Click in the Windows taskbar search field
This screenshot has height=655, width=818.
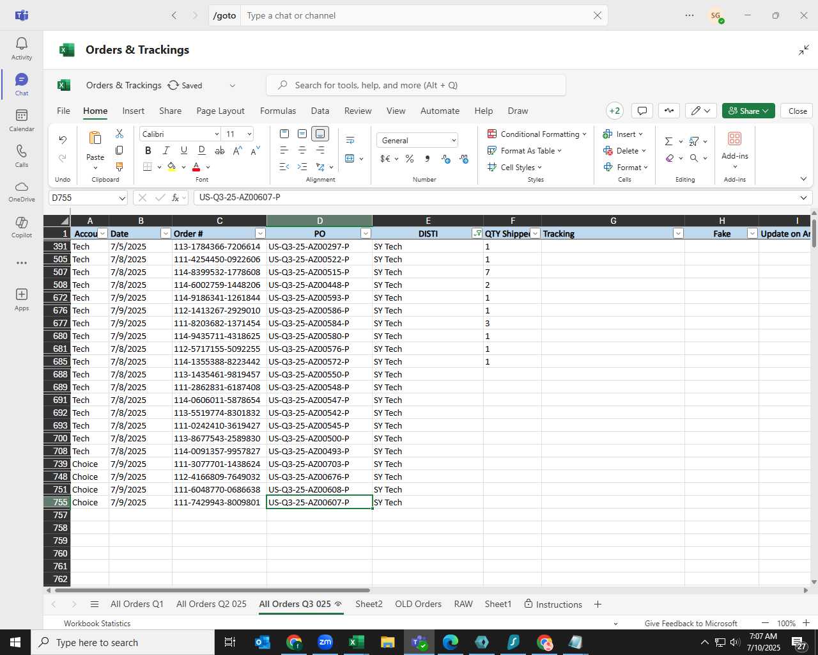pyautogui.click(x=123, y=642)
